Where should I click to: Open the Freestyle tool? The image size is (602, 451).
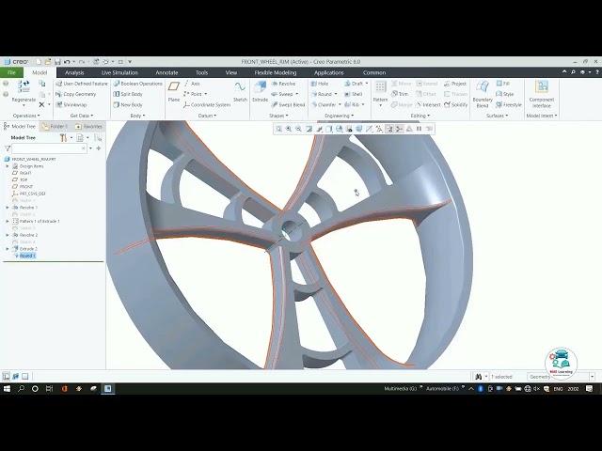[x=509, y=104]
